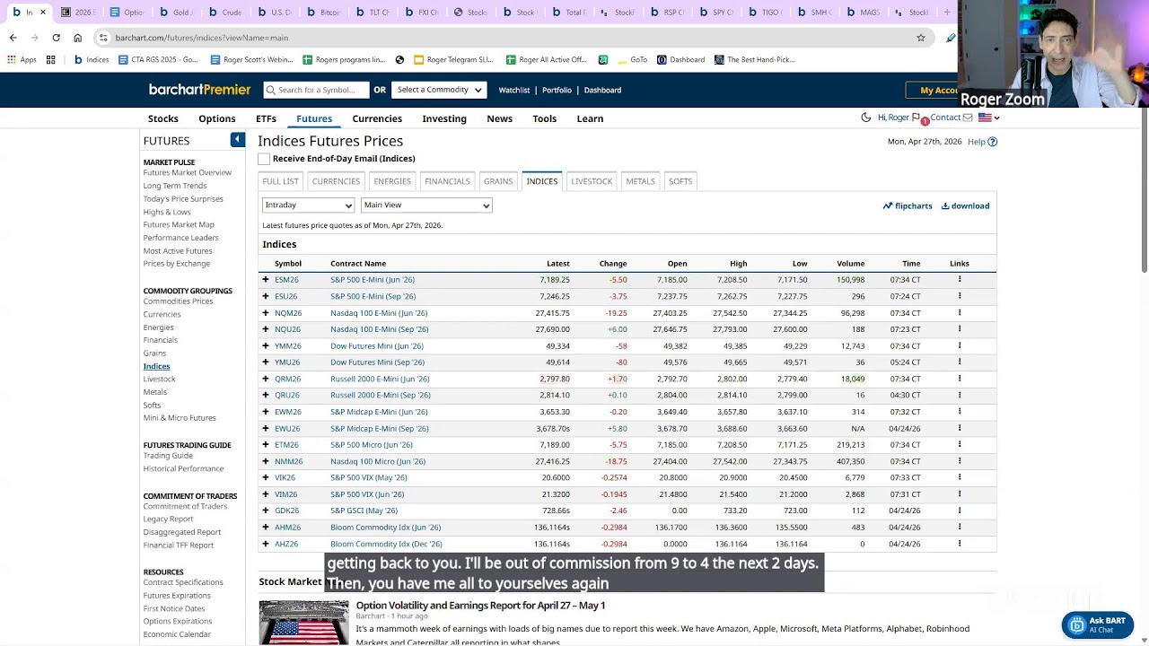Viewport: 1149px width, 646px height.
Task: Open links menu for NMM26 row
Action: [x=959, y=461]
